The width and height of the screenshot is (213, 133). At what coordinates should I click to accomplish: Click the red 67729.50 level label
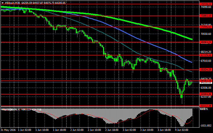206,55
